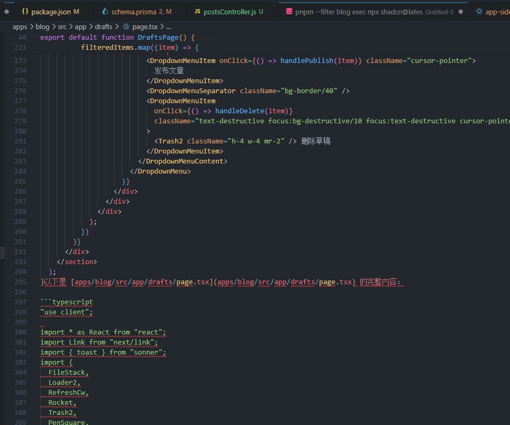Click the 'blog' breadcrumb segment
510x425 pixels.
pos(42,26)
